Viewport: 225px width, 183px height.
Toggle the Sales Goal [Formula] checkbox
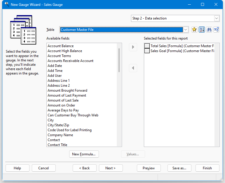(x=147, y=51)
